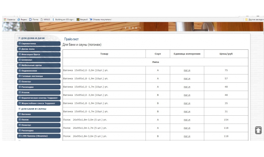Open Жаростойкие смеси Терракот category
The height and width of the screenshot is (157, 264).
pos(39,103)
